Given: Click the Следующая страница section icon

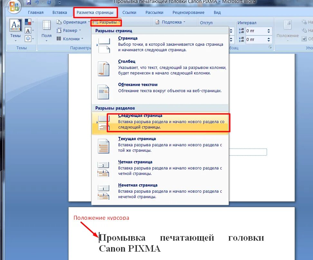Looking at the screenshot, I should pos(103,123).
